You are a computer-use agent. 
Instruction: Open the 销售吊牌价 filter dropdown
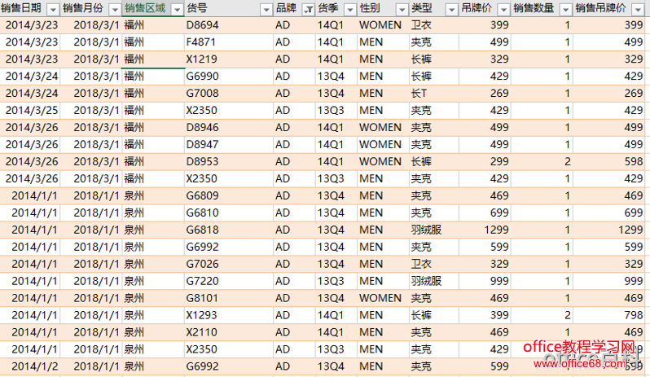(x=638, y=9)
